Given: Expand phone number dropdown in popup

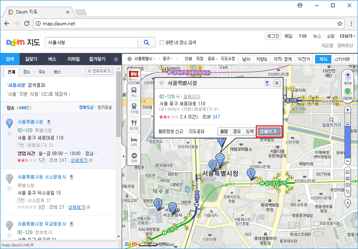Looking at the screenshot, I should coord(178,97).
